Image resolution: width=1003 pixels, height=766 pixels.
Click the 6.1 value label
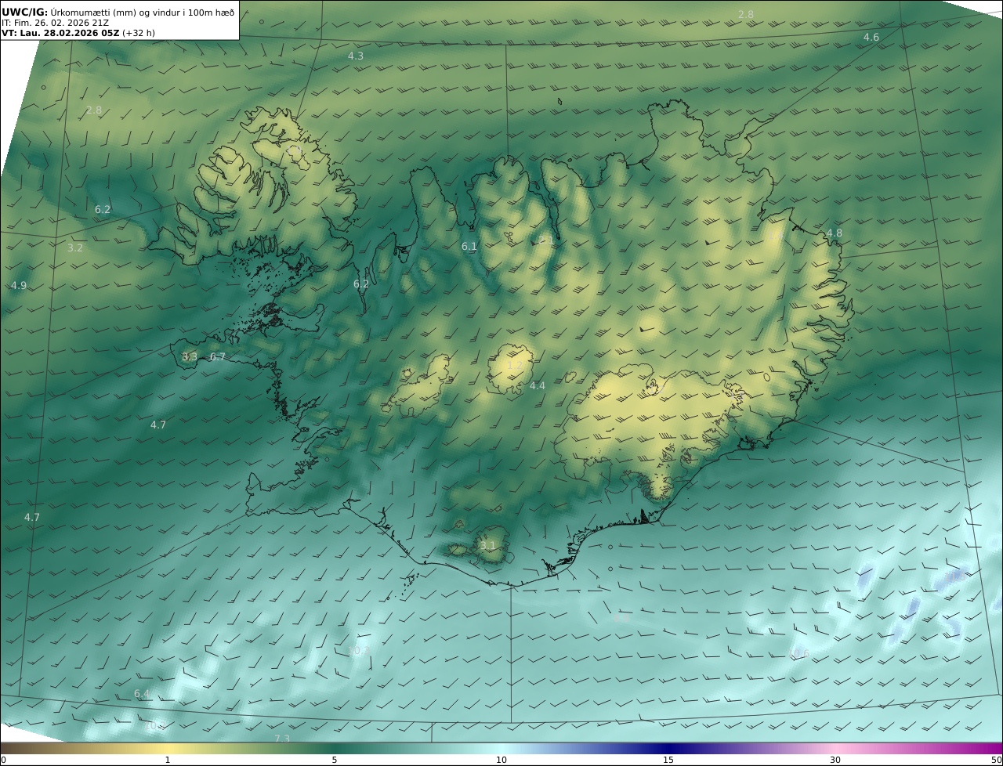pyautogui.click(x=469, y=247)
